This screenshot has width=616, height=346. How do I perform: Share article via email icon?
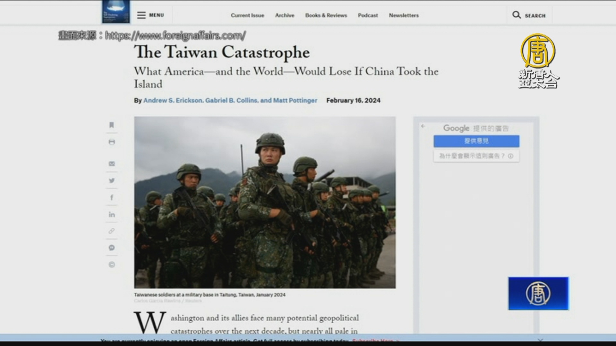[x=112, y=164]
